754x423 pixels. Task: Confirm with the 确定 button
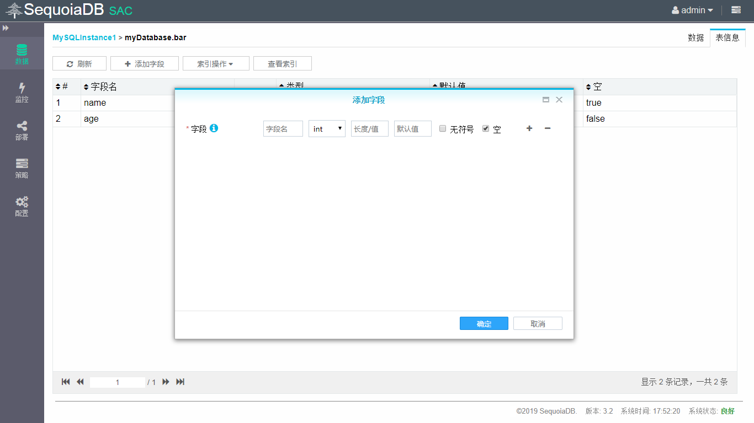484,324
